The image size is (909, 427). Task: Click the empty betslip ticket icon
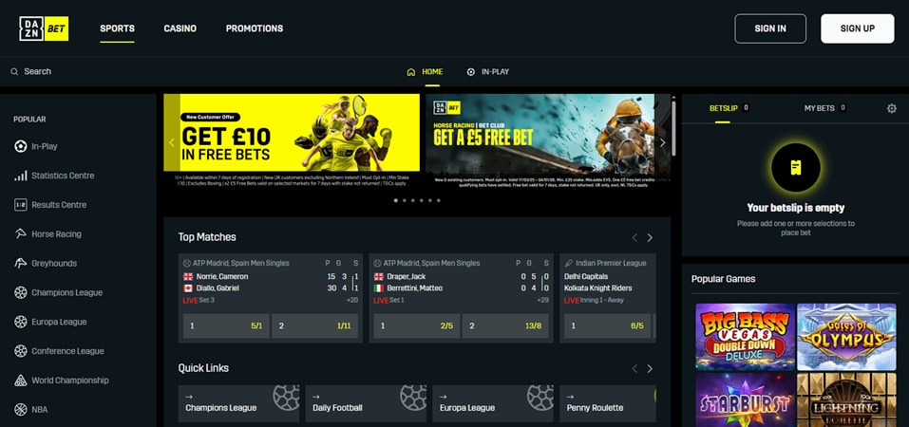pyautogui.click(x=796, y=168)
